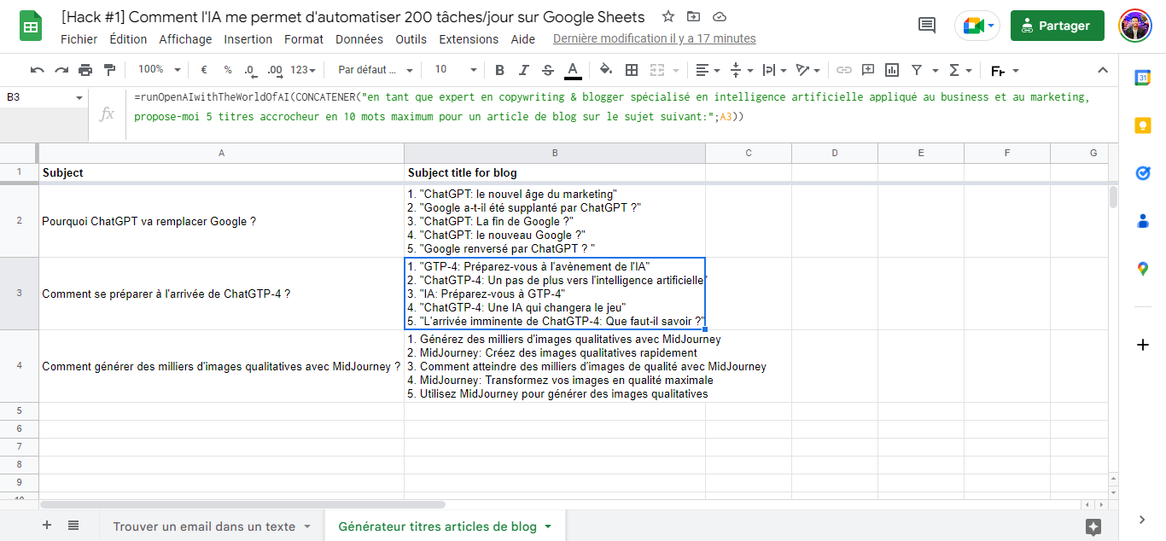Click the Name box showing B3
The width and height of the screenshot is (1166, 541).
(x=43, y=97)
